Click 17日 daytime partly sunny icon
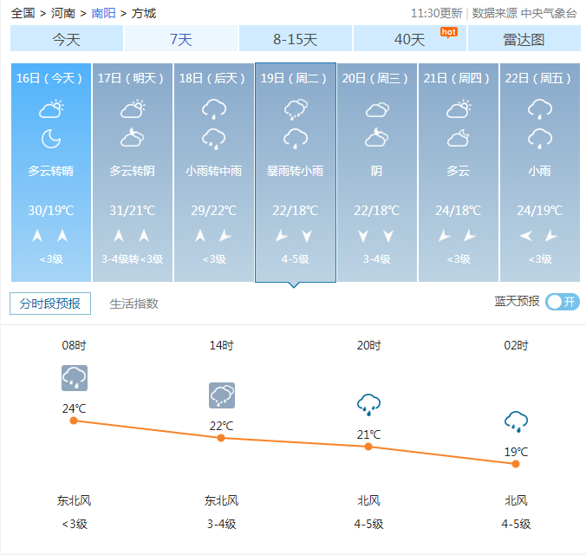 point(133,109)
